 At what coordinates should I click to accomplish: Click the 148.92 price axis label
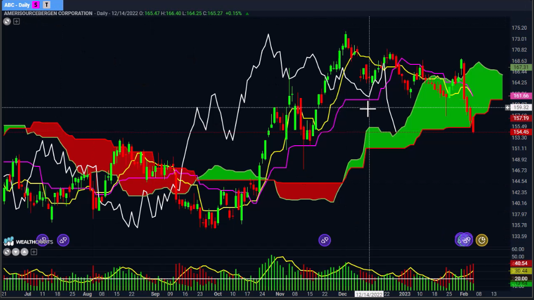pyautogui.click(x=519, y=159)
